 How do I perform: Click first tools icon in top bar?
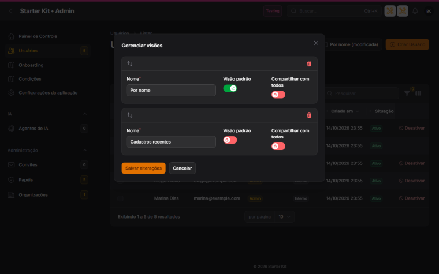tap(390, 11)
